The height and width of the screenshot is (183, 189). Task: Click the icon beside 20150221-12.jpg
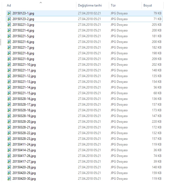pos(9,76)
